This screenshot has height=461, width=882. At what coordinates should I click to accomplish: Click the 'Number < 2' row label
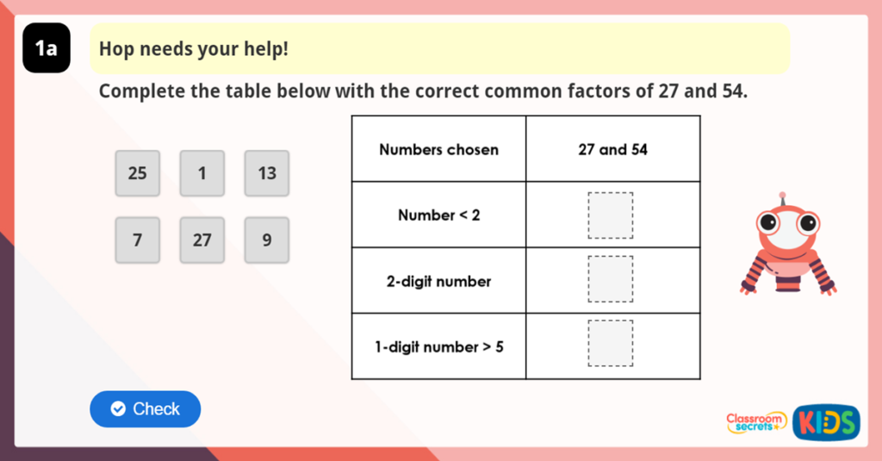point(438,215)
